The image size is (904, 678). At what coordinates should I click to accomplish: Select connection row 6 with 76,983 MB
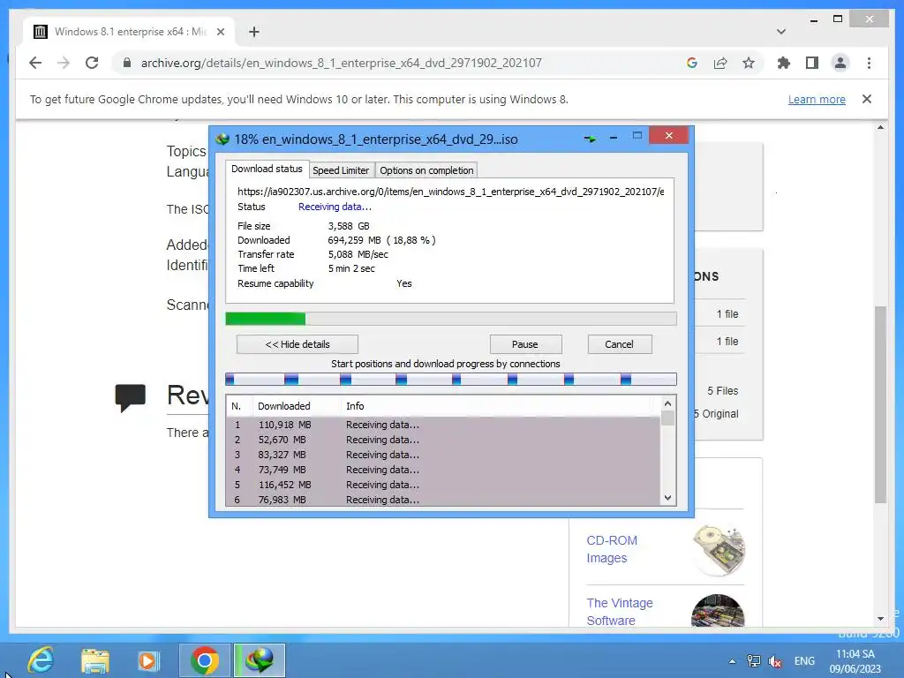(x=443, y=500)
